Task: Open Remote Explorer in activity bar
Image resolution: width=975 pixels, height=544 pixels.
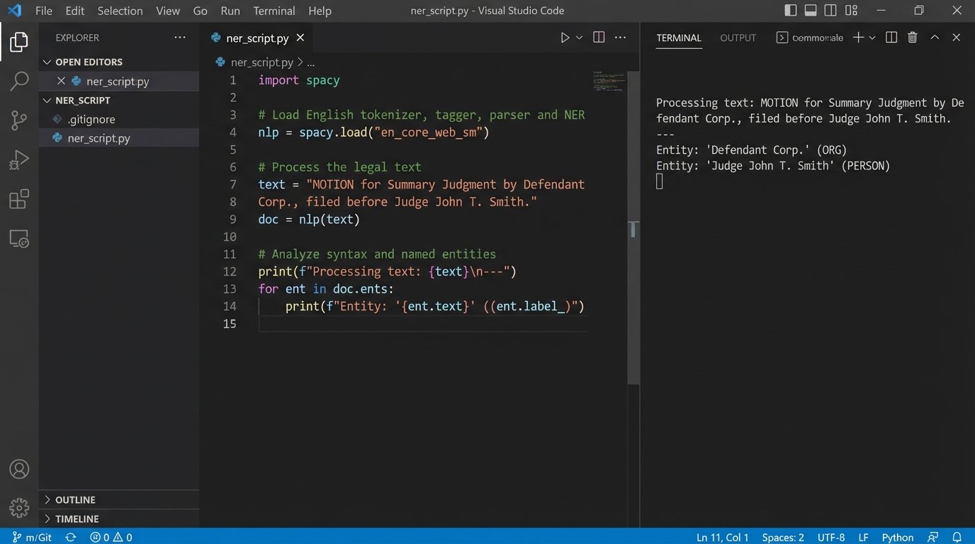Action: [19, 239]
